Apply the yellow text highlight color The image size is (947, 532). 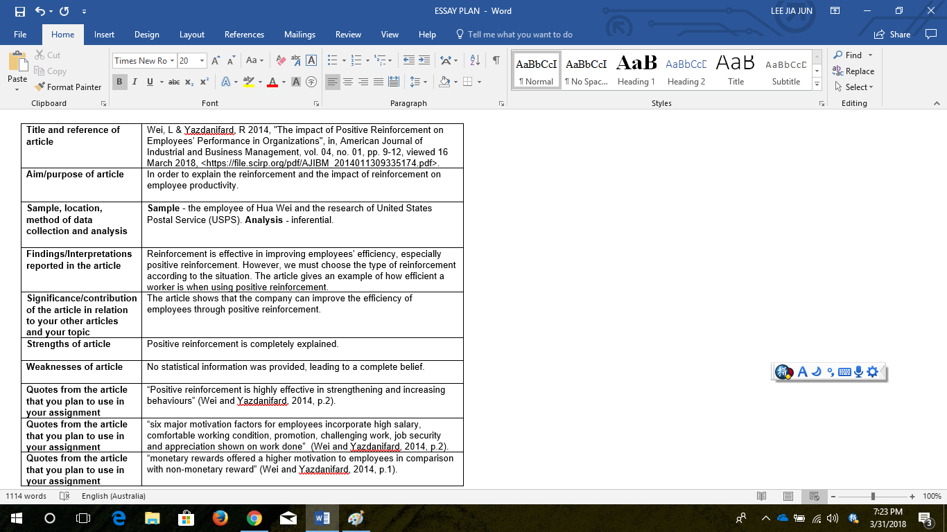tap(248, 82)
